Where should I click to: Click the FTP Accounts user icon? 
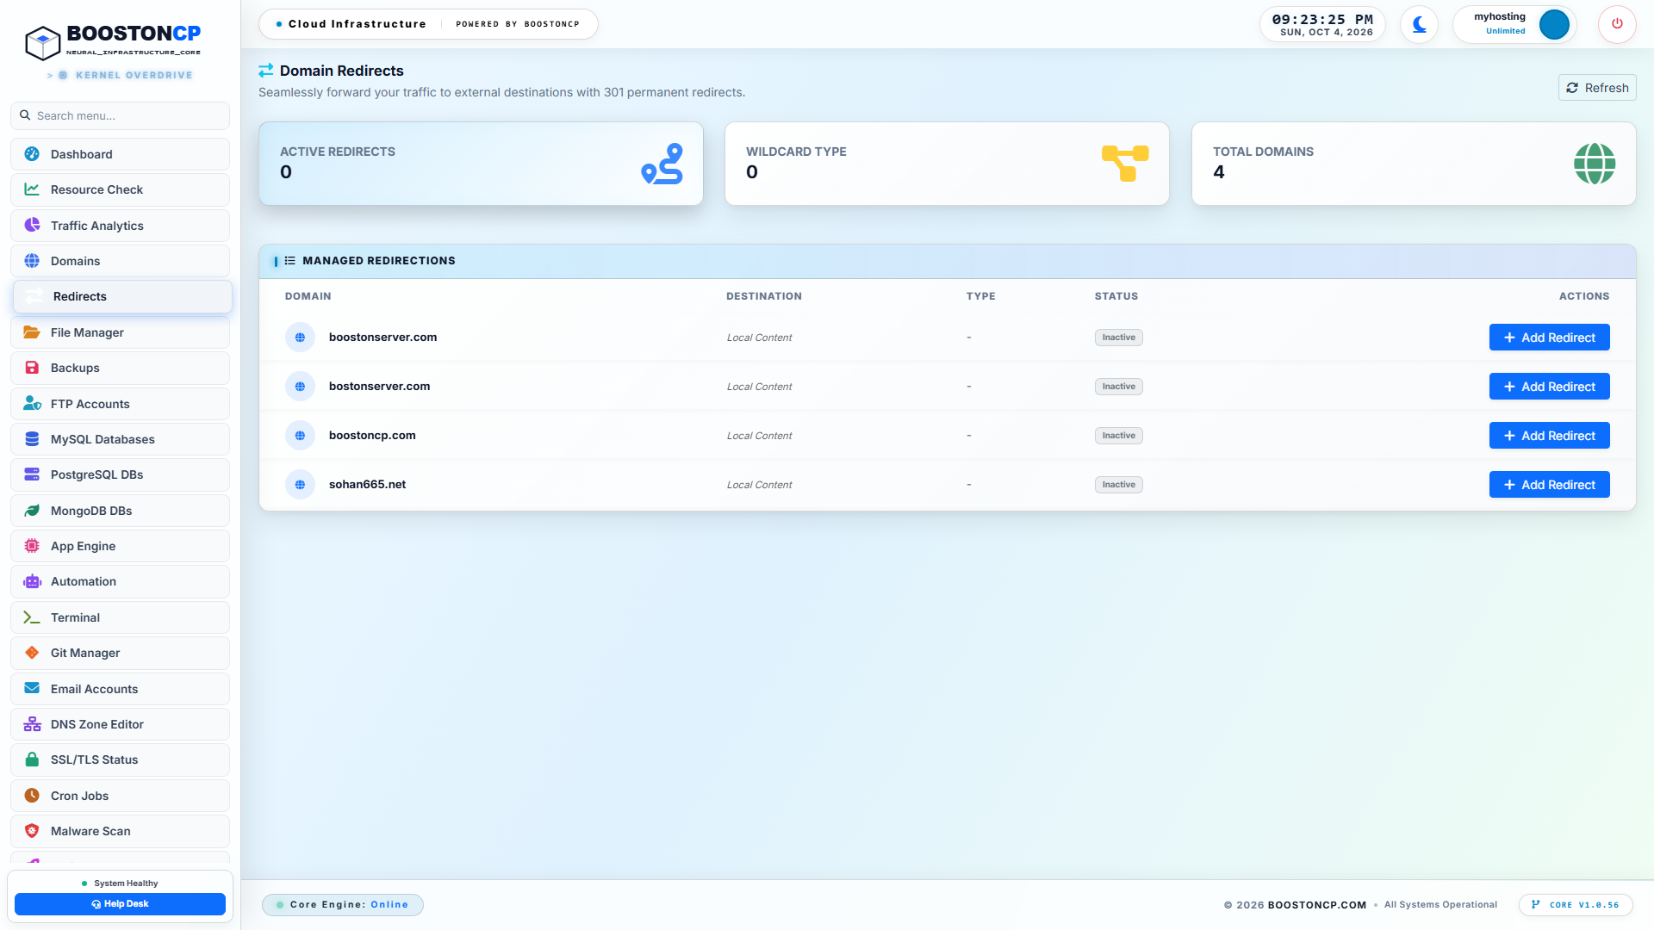click(x=32, y=404)
